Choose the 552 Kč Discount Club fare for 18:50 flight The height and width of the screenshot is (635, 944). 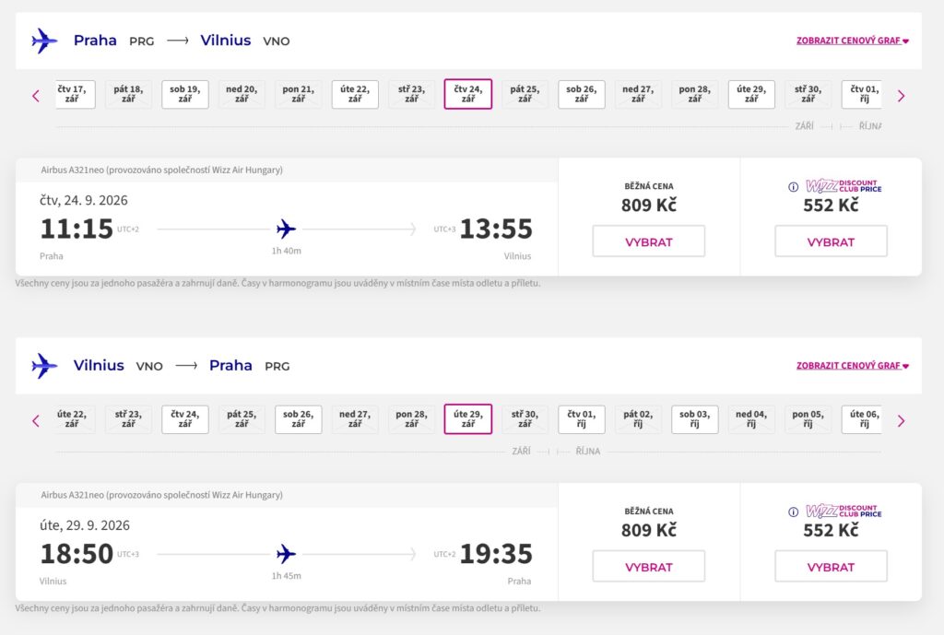(831, 567)
